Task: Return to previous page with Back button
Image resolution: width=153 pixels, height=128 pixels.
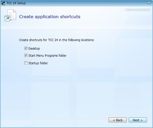Action: 118,120
